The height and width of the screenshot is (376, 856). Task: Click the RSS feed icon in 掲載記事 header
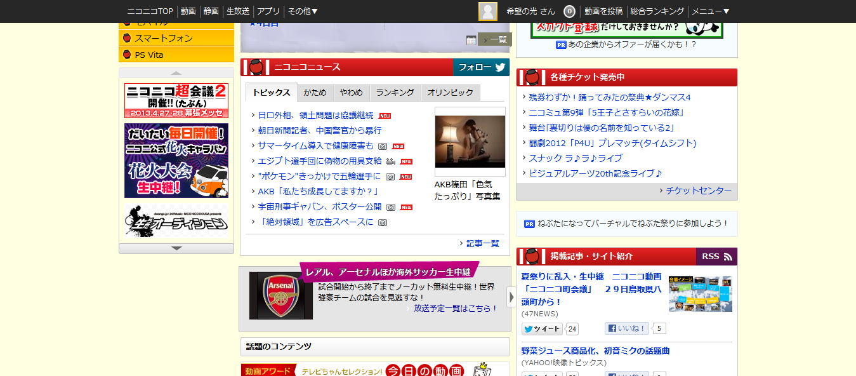(728, 257)
